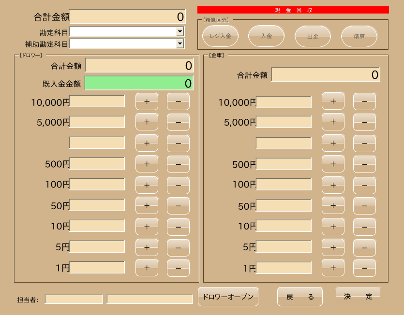
Task: Click the 金庫 1円 quantity field
Action: (284, 268)
